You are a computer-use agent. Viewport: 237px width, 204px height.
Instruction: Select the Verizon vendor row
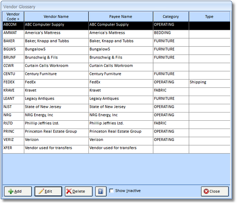click(x=116, y=141)
